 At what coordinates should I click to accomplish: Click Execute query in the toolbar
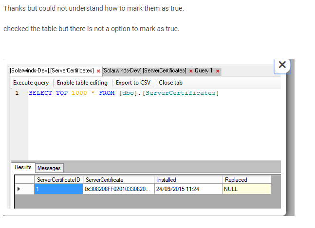(x=31, y=83)
